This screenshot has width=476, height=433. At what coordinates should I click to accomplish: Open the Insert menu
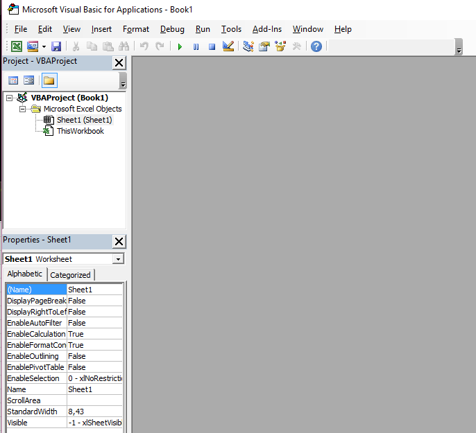coord(101,29)
